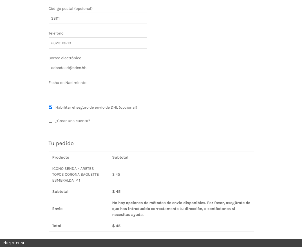Click the 'Producto' column header
Screen dimensions: 302x247
pyautogui.click(x=61, y=157)
